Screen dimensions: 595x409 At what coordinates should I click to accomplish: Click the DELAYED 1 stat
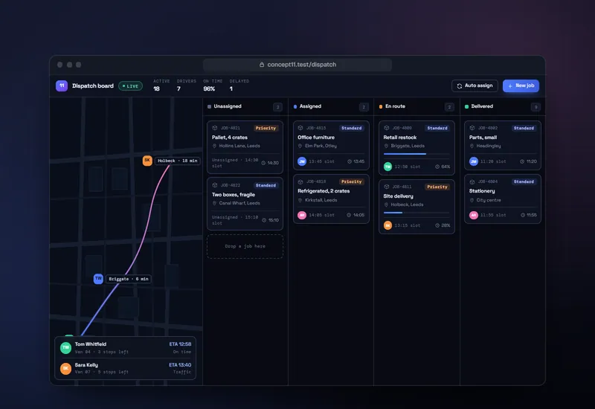click(239, 86)
